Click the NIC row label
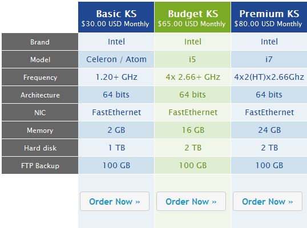Viewport: 307px width, 228px height. (40, 112)
